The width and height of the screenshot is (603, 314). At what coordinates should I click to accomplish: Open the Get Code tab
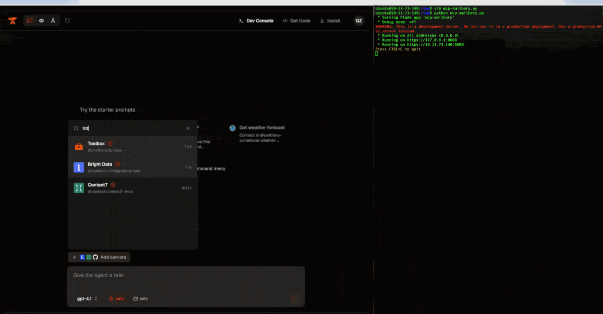pyautogui.click(x=296, y=20)
